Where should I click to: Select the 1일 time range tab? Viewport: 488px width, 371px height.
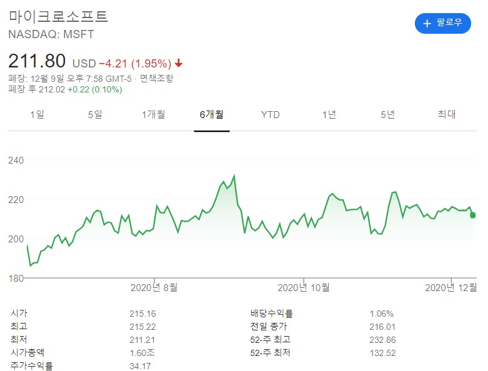[x=37, y=114]
